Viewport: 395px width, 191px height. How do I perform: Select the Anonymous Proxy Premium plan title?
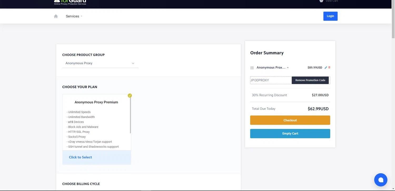click(x=96, y=102)
